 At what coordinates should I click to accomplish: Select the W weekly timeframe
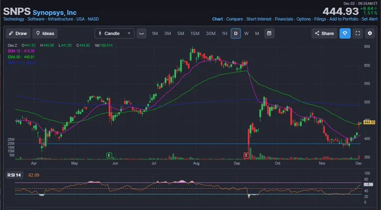pyautogui.click(x=247, y=34)
